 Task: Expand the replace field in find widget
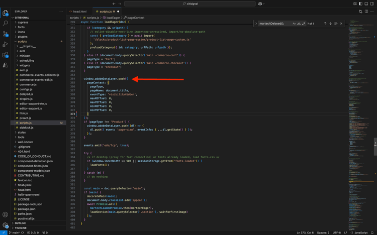pos(256,24)
